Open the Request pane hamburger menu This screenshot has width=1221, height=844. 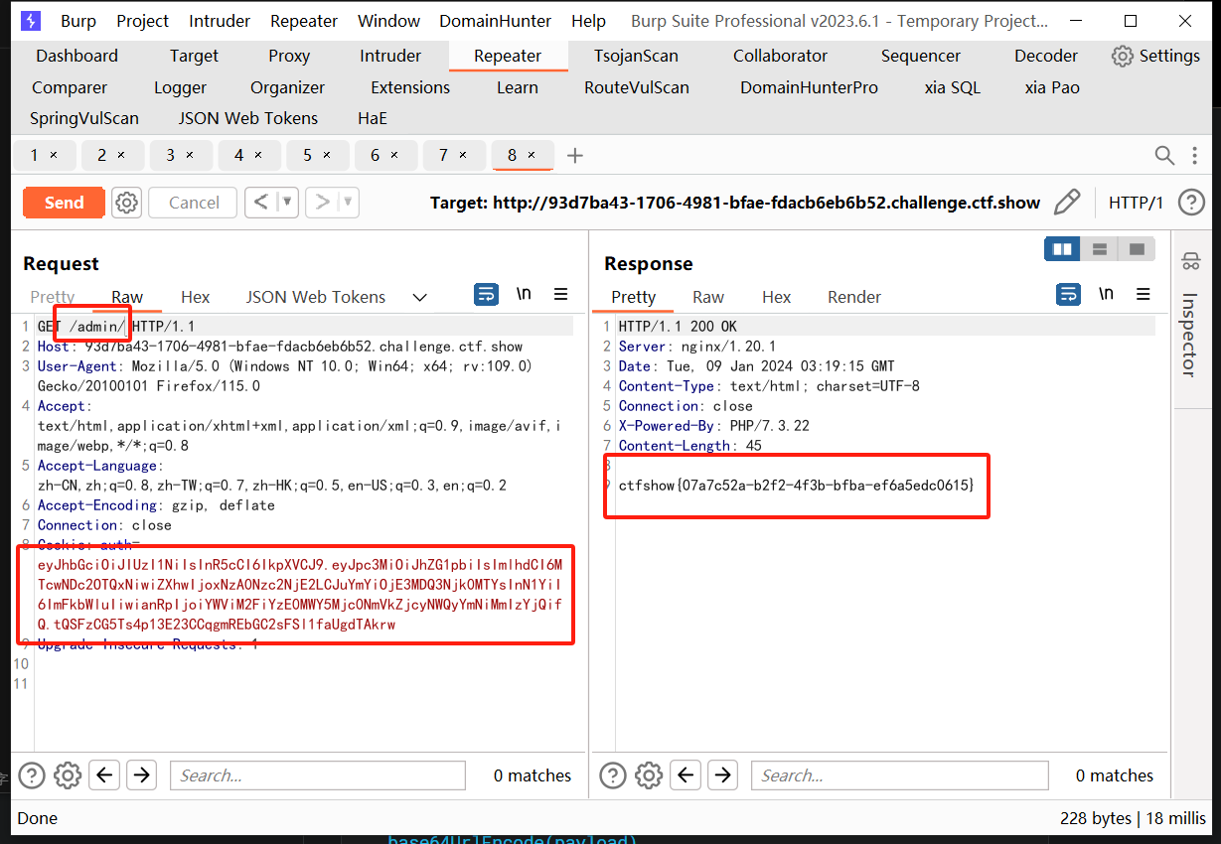pyautogui.click(x=561, y=295)
